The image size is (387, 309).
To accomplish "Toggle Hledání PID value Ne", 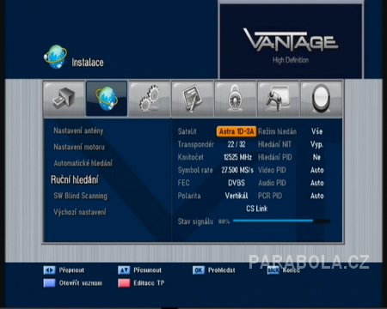I will pyautogui.click(x=316, y=157).
